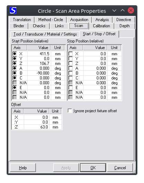Click the title bar down-chevron icon
This screenshot has width=144, height=183.
[114, 11]
